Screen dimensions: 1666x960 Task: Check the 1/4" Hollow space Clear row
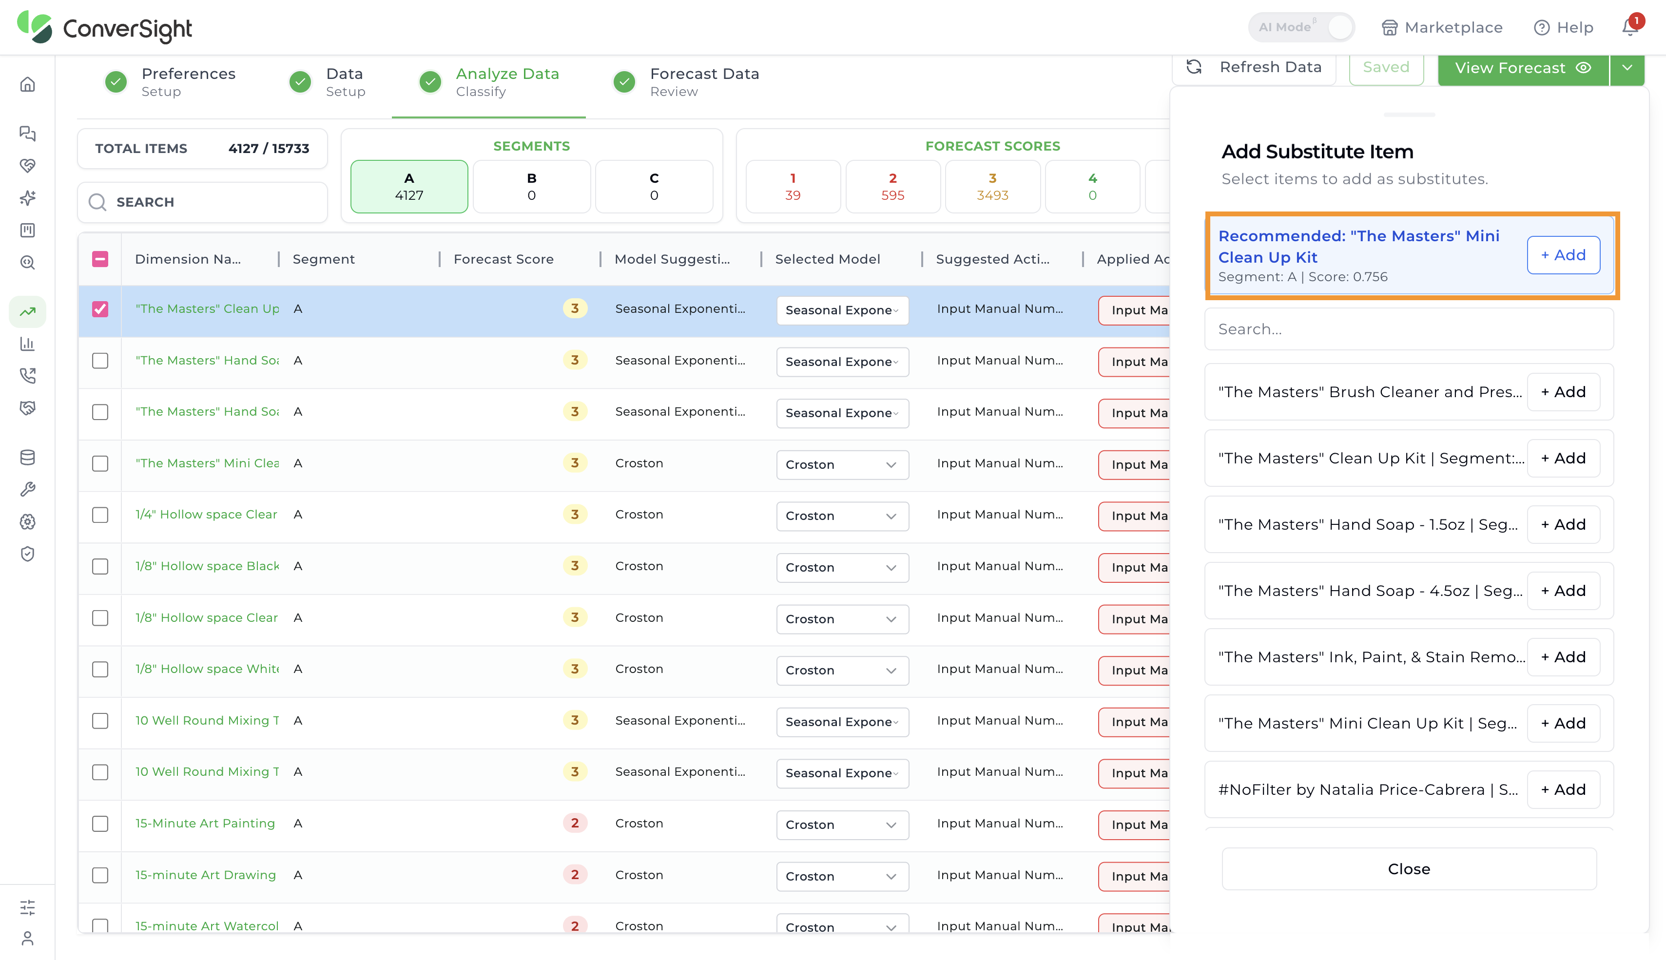tap(100, 515)
